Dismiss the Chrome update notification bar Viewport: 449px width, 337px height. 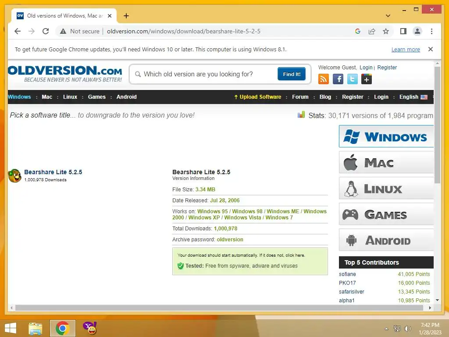click(x=431, y=49)
